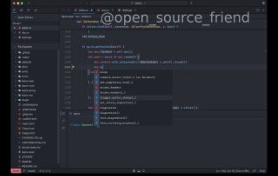278x176 pixels.
Task: Click the cursor position in status bar
Action: 233,171
